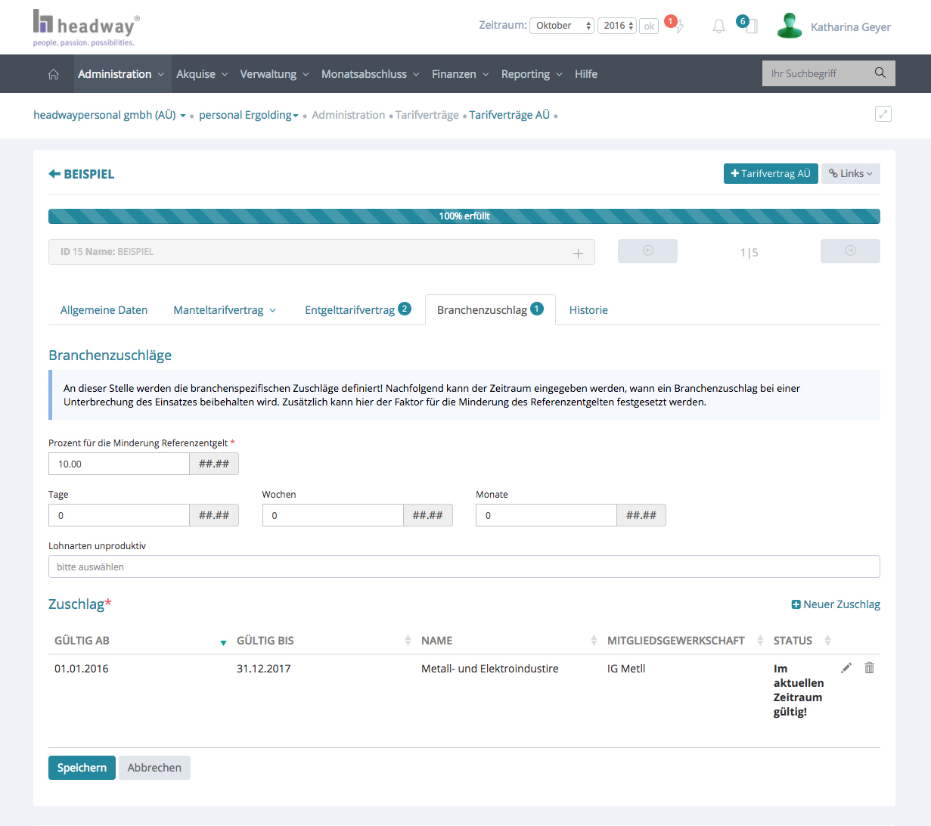The height and width of the screenshot is (826, 931).
Task: Go to next record arrow button
Action: [850, 251]
